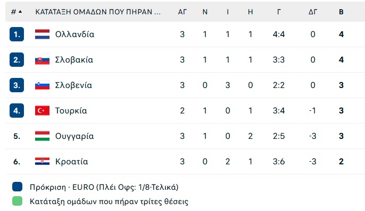Click the Slovenia flag icon
Screen dimensions: 365x211
coord(42,85)
